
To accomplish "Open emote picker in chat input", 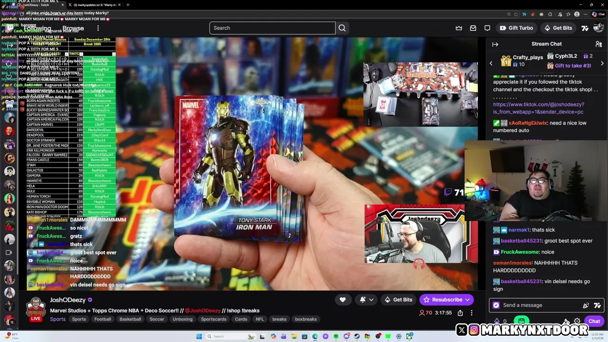I will pos(586,305).
